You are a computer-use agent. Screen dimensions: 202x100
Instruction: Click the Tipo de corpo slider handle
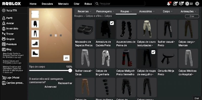coord(70,71)
